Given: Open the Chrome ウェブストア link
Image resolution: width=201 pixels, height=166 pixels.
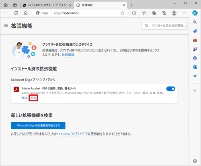Looking at the screenshot, I should 72,134.
